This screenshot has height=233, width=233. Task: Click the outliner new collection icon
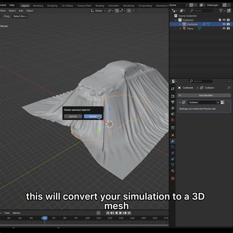click(229, 11)
